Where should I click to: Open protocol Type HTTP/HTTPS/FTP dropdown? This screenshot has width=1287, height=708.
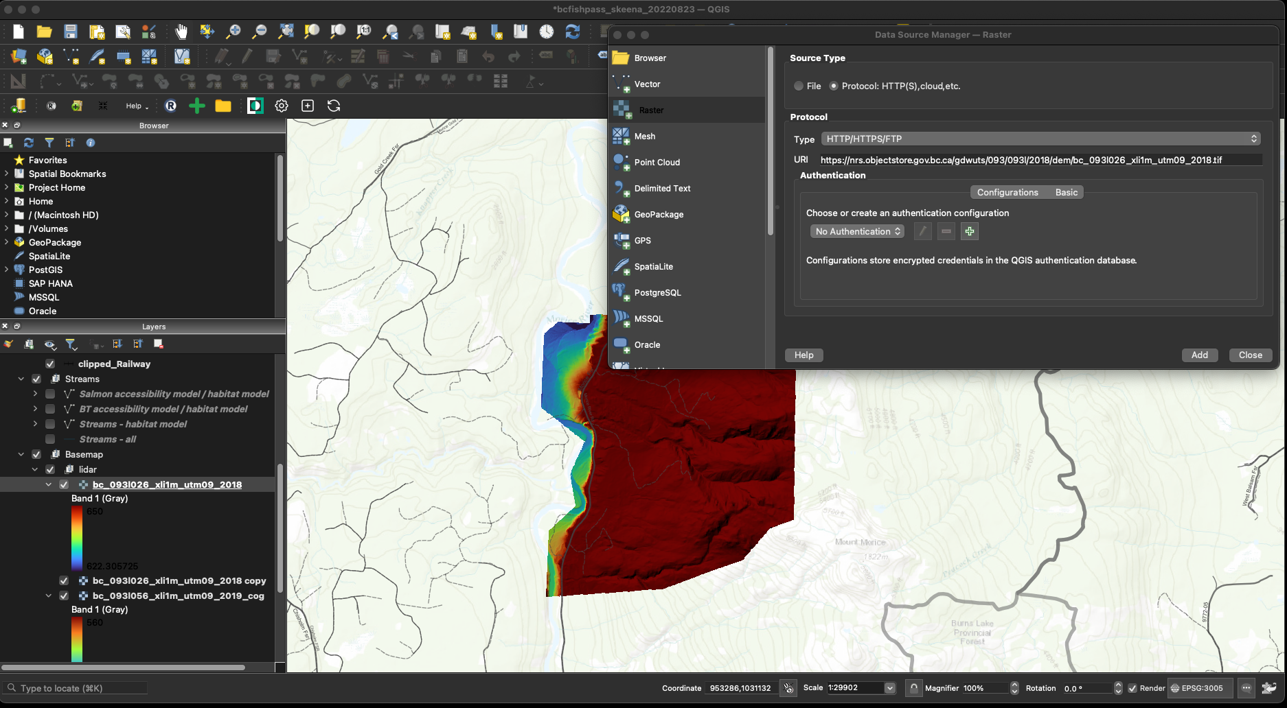(x=1040, y=139)
